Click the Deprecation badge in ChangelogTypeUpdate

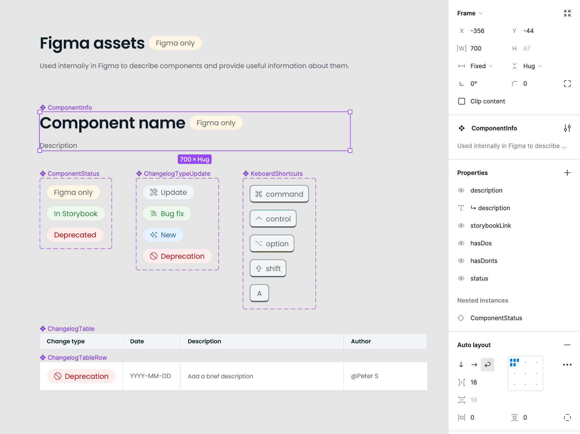click(x=177, y=256)
